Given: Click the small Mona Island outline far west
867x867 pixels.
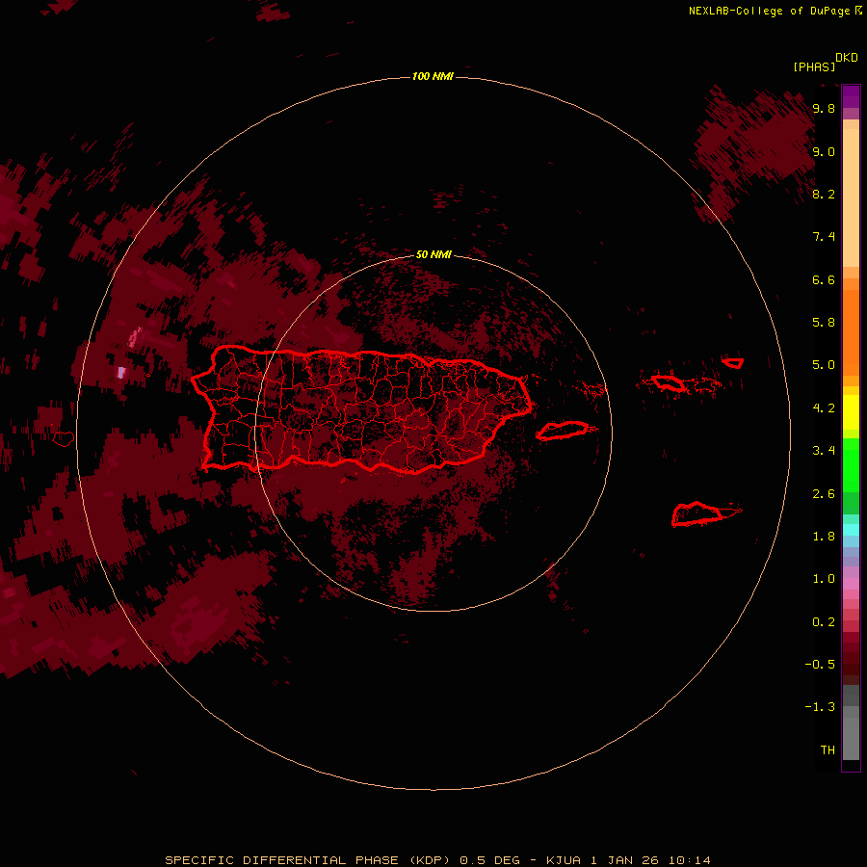Looking at the screenshot, I should click(x=64, y=439).
